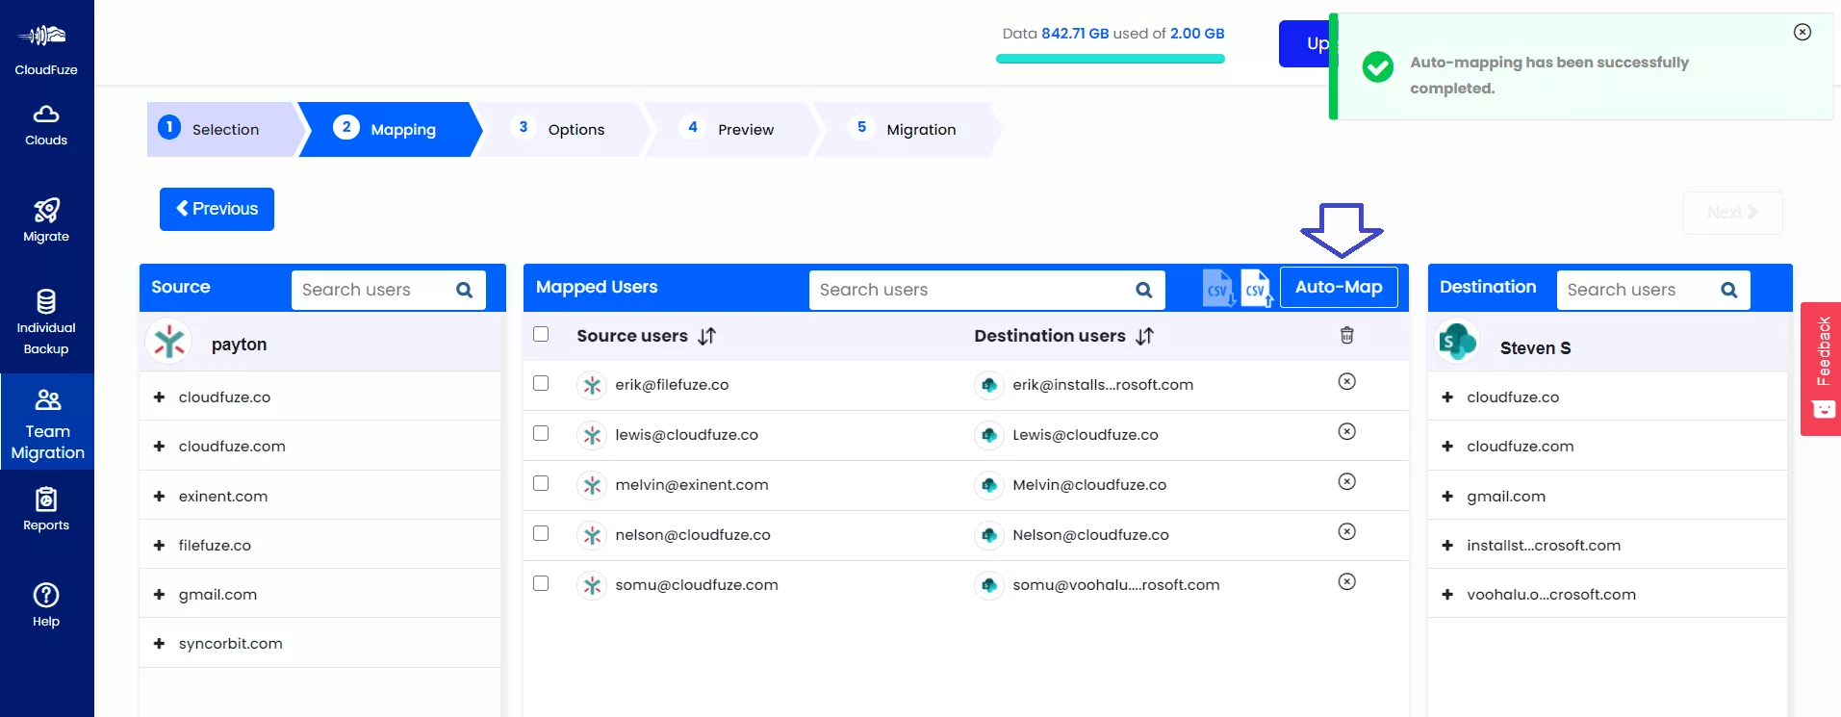Remove the lewis@cloudfuze.co mapping

1347,432
